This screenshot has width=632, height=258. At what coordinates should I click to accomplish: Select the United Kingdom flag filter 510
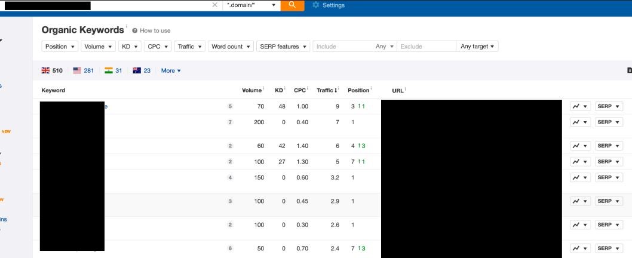[52, 70]
